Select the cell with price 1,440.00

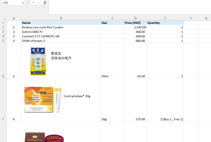[x=135, y=27]
